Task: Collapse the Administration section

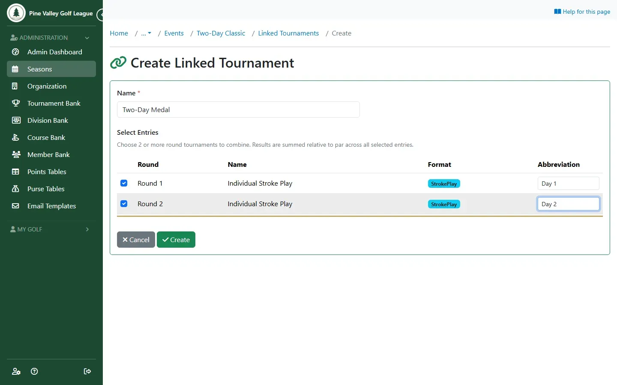Action: coord(51,38)
